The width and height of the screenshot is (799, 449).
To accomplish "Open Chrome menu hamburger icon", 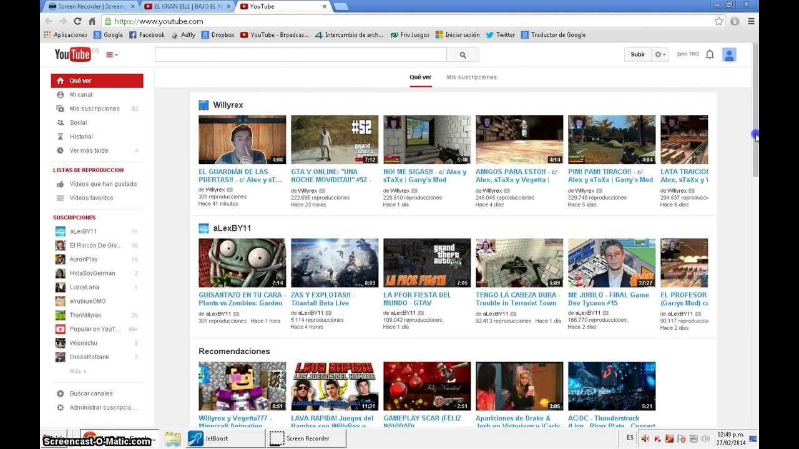I will pyautogui.click(x=751, y=21).
